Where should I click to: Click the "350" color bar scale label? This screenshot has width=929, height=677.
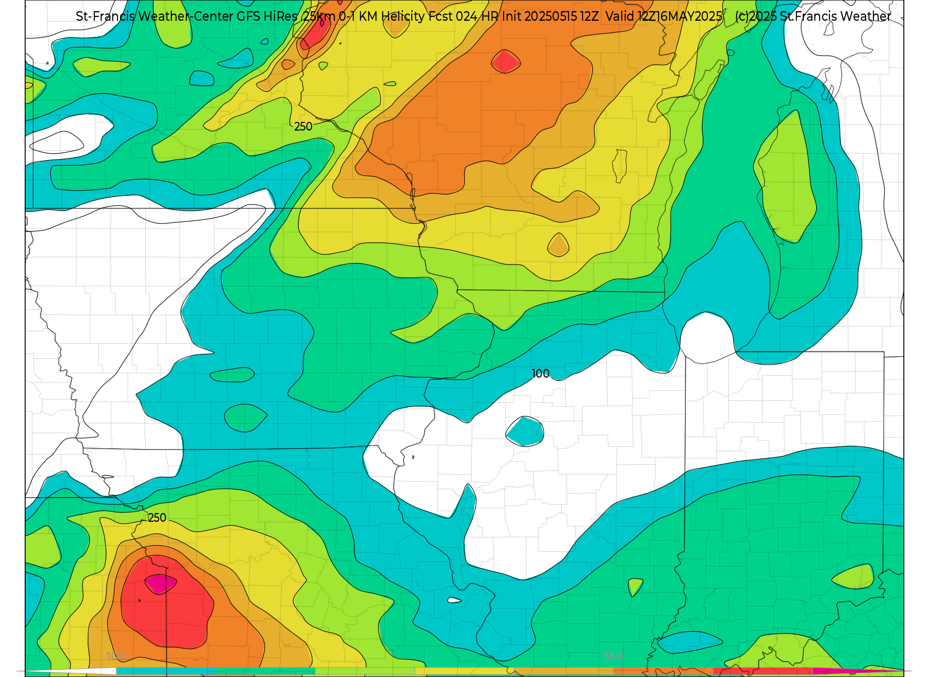(x=613, y=657)
